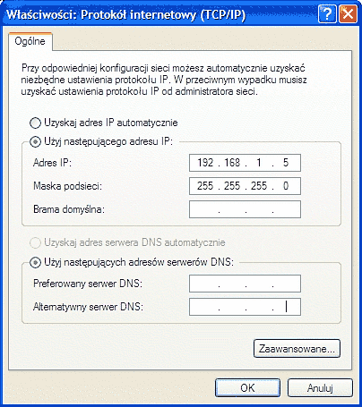Select Użyj następujących adresów serwerów DNS
The image size is (362, 407).
[35, 262]
